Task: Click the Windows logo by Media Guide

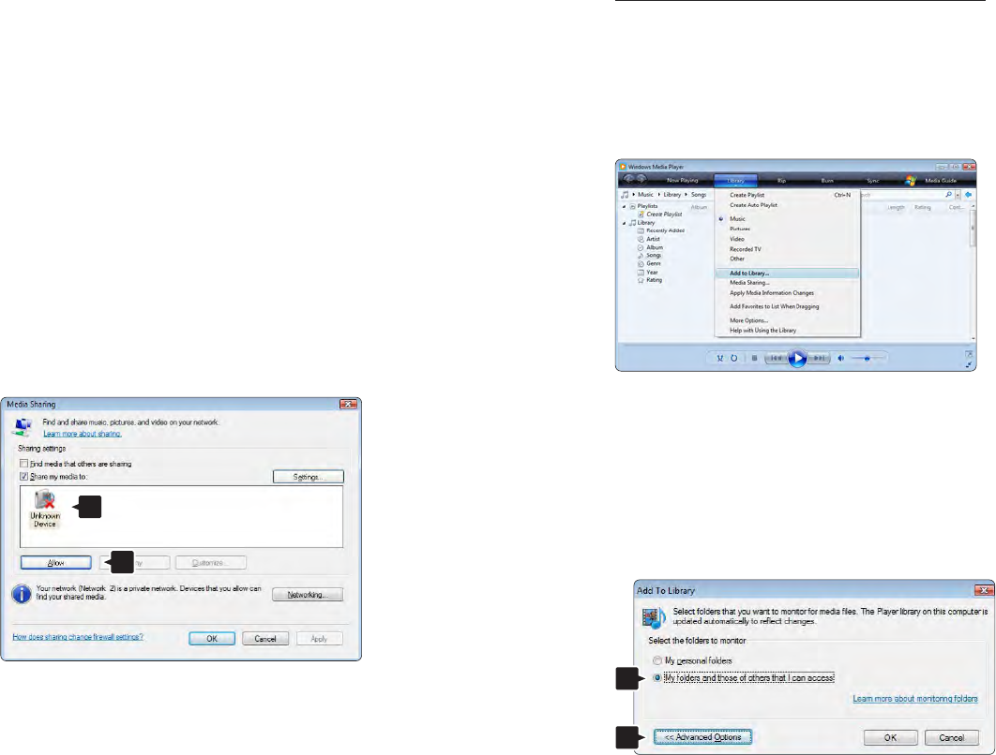Action: [x=911, y=180]
